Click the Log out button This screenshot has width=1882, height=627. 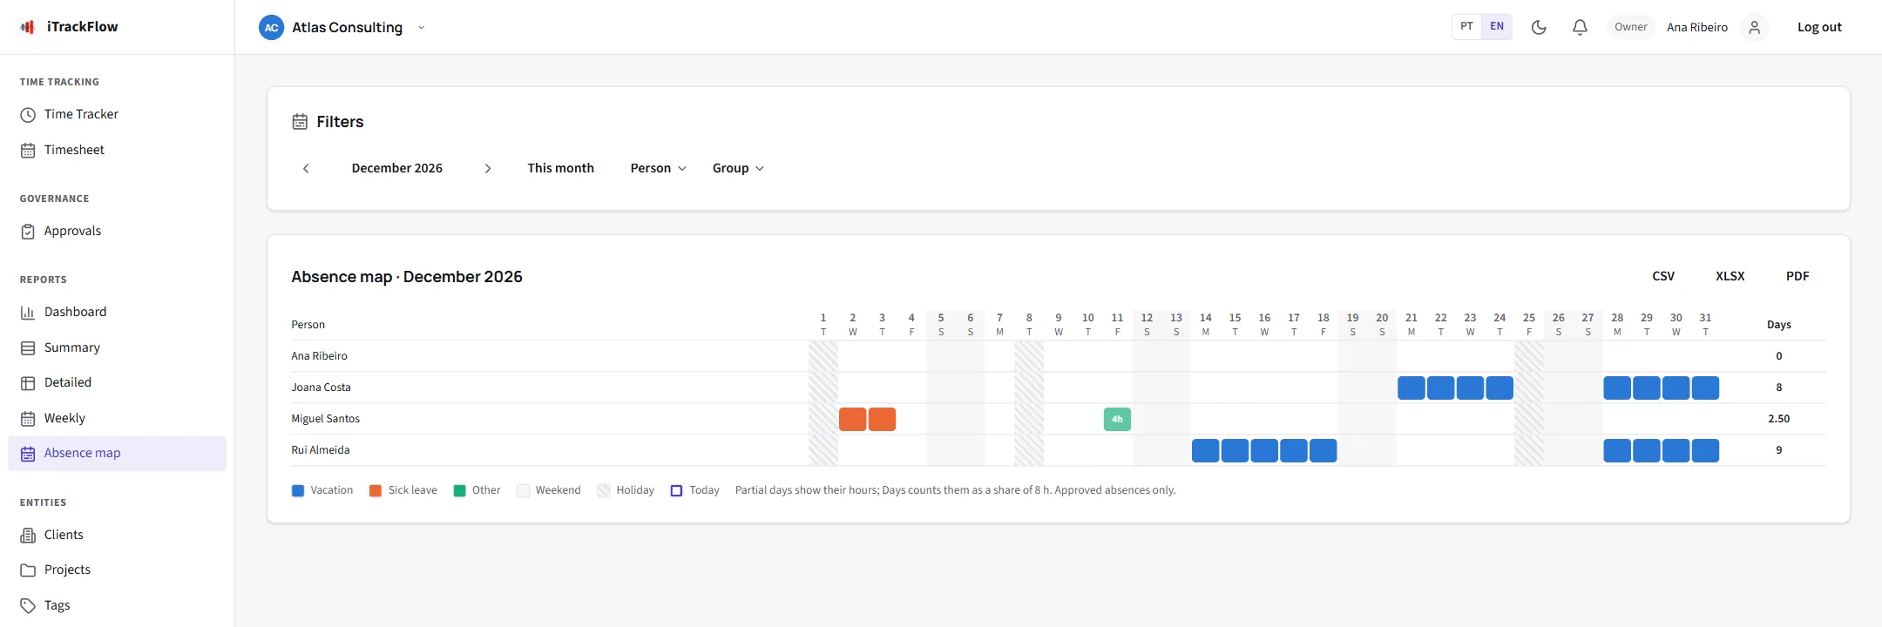(x=1819, y=27)
